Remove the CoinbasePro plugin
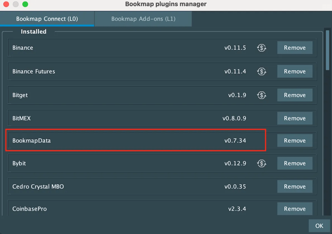Image resolution: width=332 pixels, height=234 pixels. tap(295, 209)
